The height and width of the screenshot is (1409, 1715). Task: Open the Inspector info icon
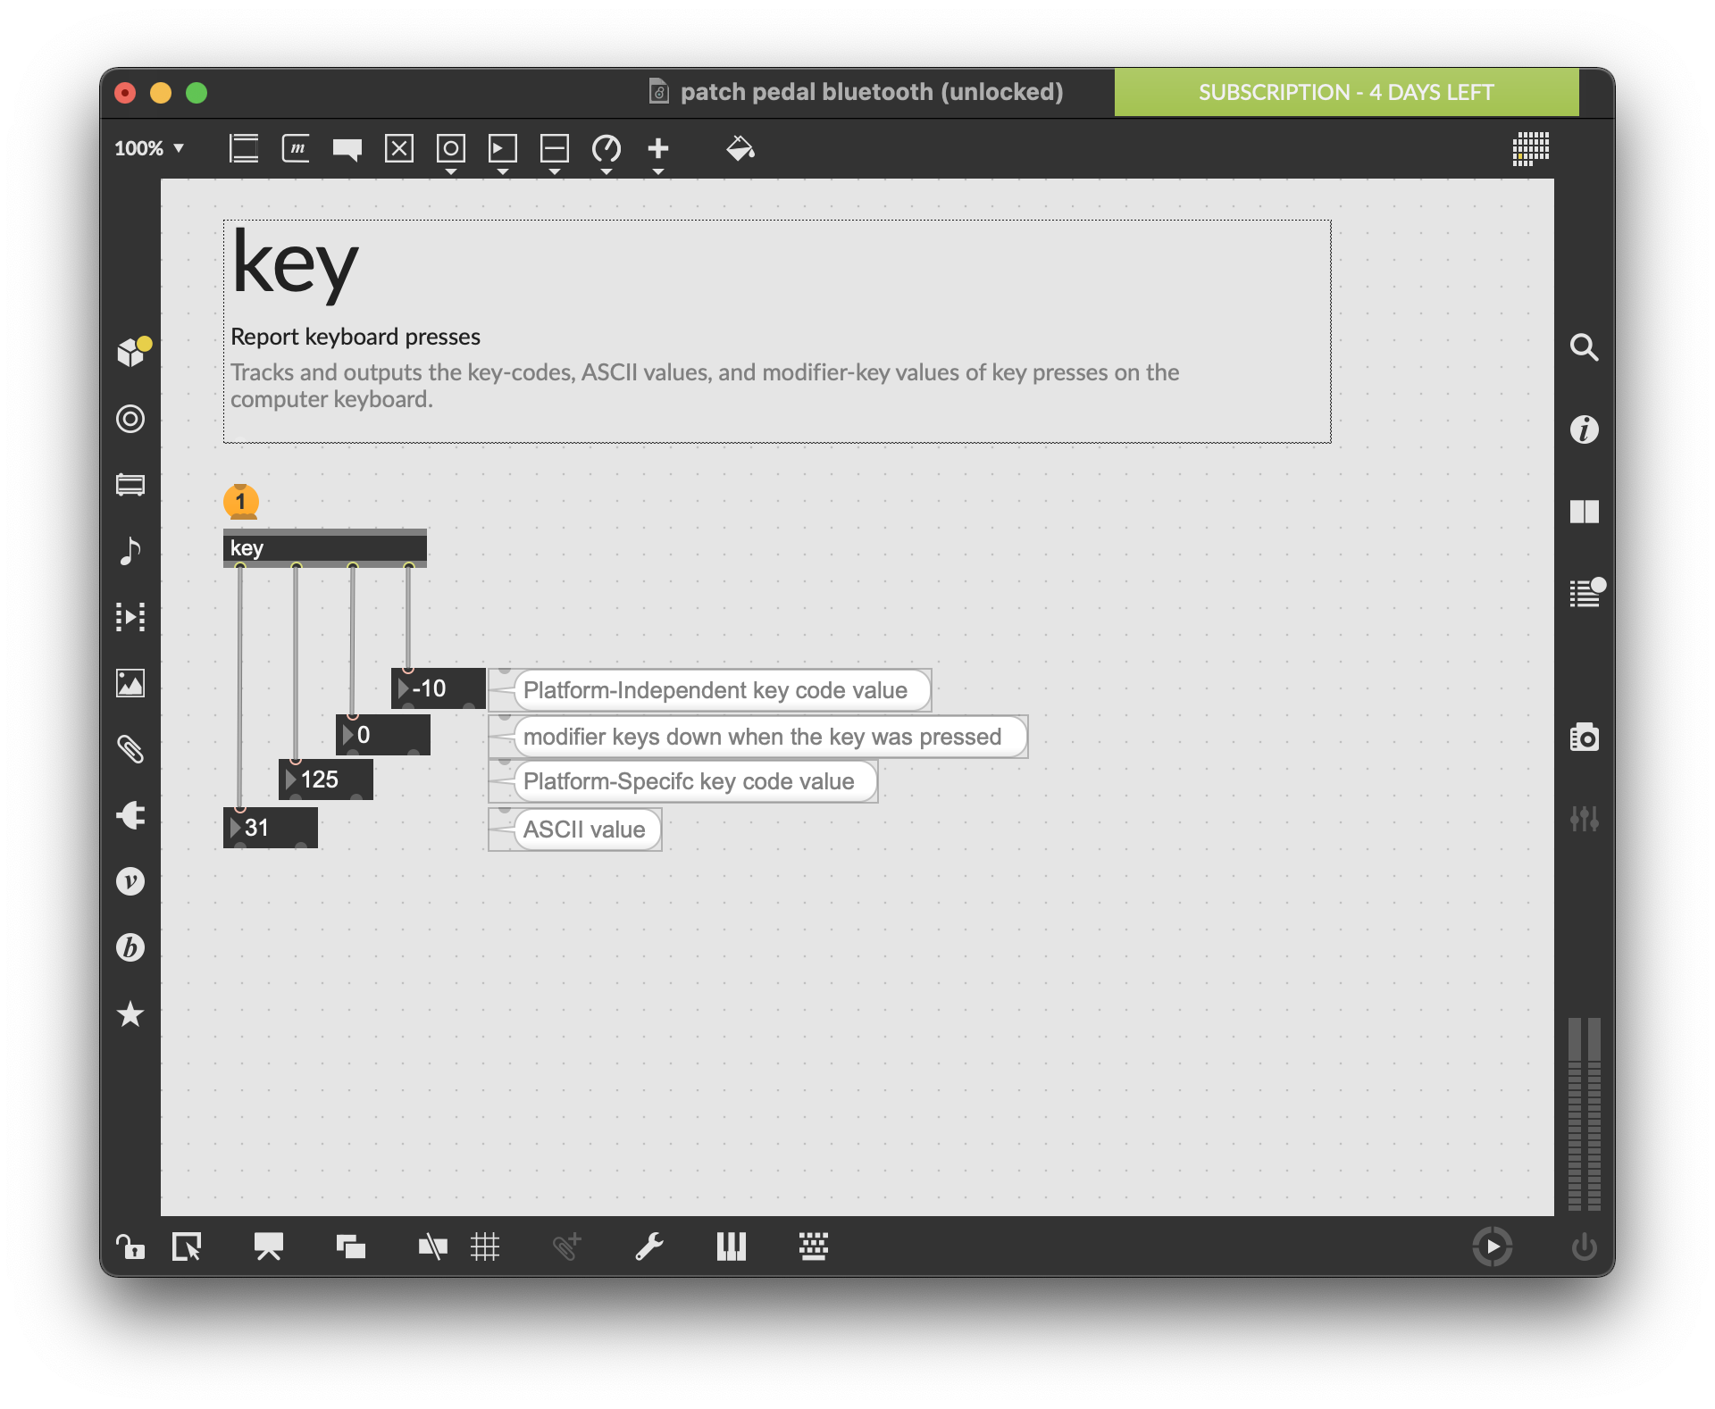[x=1584, y=429]
